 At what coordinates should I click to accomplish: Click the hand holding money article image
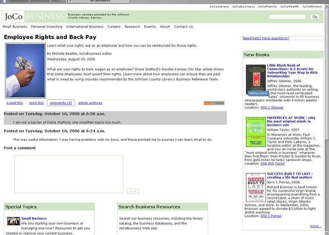[25, 71]
